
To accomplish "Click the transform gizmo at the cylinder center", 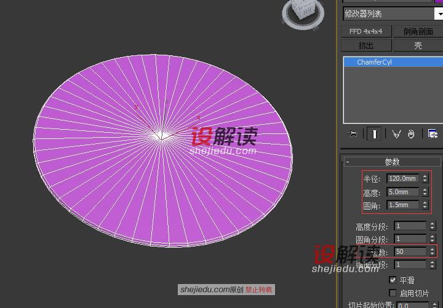I will (161, 136).
